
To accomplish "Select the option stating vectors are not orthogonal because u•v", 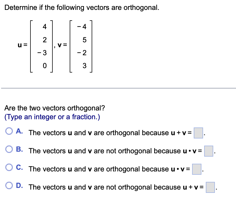I will [9, 149].
